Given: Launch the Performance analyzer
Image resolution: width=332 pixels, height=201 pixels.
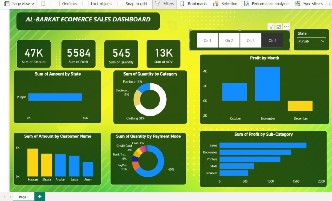Looking at the screenshot, I should [267, 4].
